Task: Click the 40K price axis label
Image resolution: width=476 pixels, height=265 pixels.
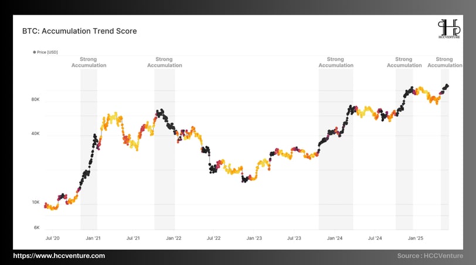Action: coord(36,133)
